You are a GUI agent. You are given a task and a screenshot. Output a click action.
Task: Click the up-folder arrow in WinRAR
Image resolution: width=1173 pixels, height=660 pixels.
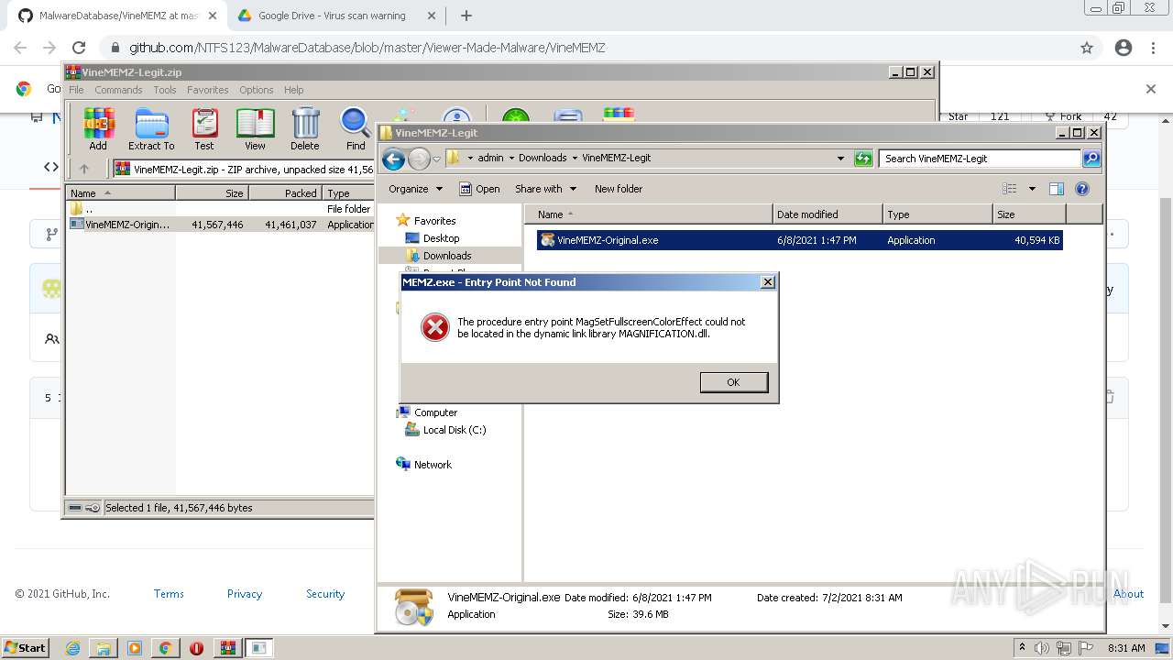pyautogui.click(x=84, y=169)
